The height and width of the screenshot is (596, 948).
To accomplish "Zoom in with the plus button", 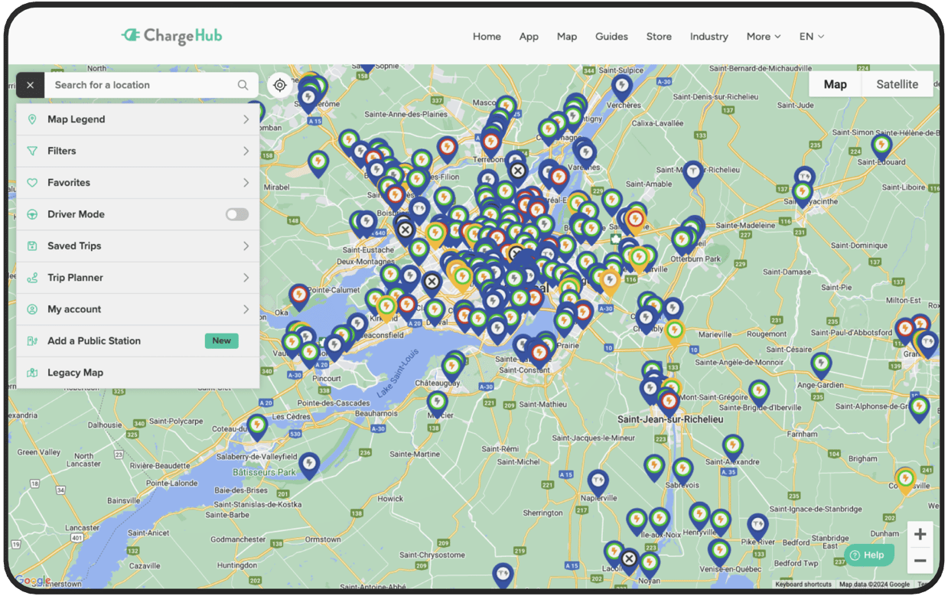I will point(920,534).
